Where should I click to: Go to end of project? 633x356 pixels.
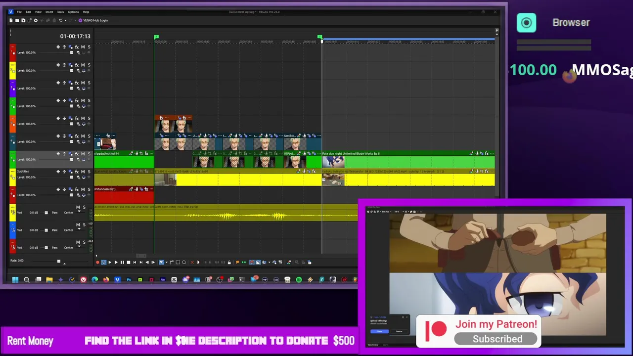pos(141,262)
